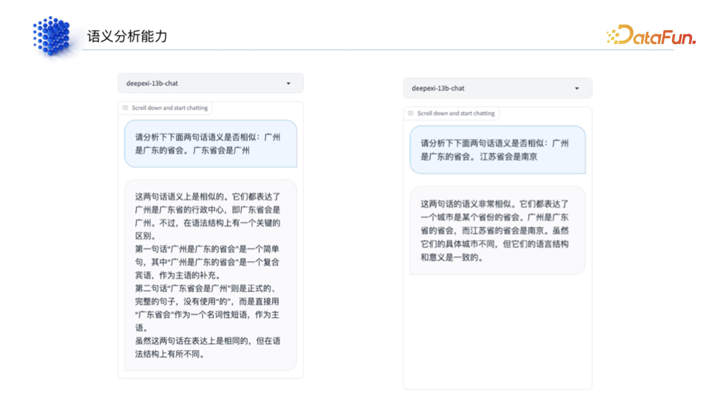Click right chatbot icon beside Scroll down label
This screenshot has width=722, height=406.
(410, 114)
